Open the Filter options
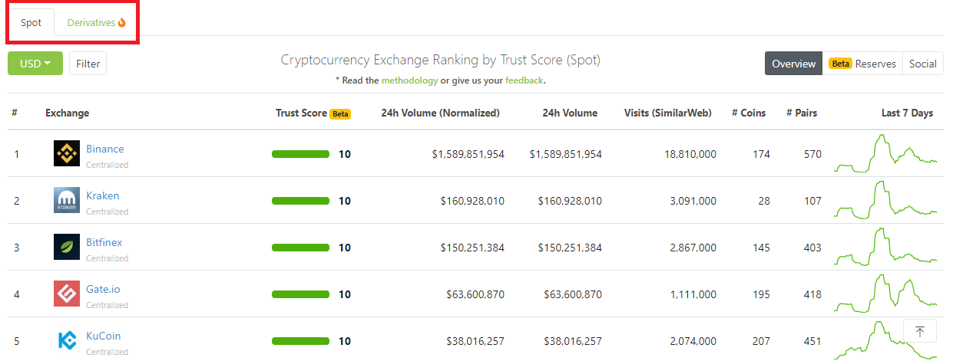The width and height of the screenshot is (953, 361). (x=88, y=64)
